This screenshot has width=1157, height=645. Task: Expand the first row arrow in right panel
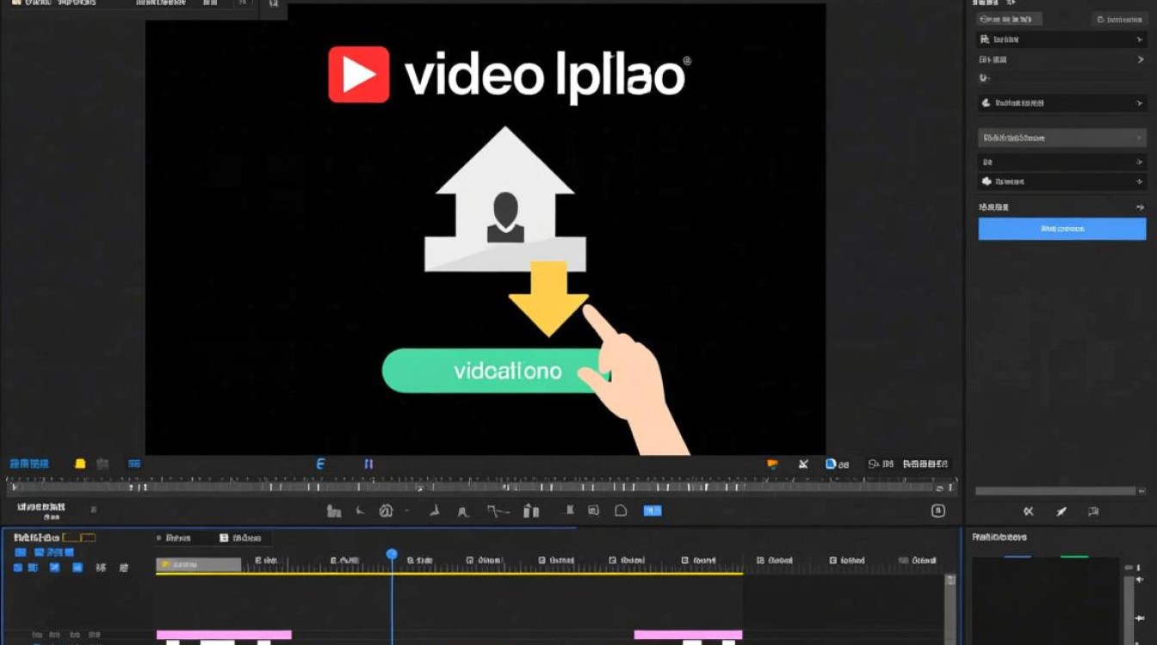click(x=1140, y=40)
